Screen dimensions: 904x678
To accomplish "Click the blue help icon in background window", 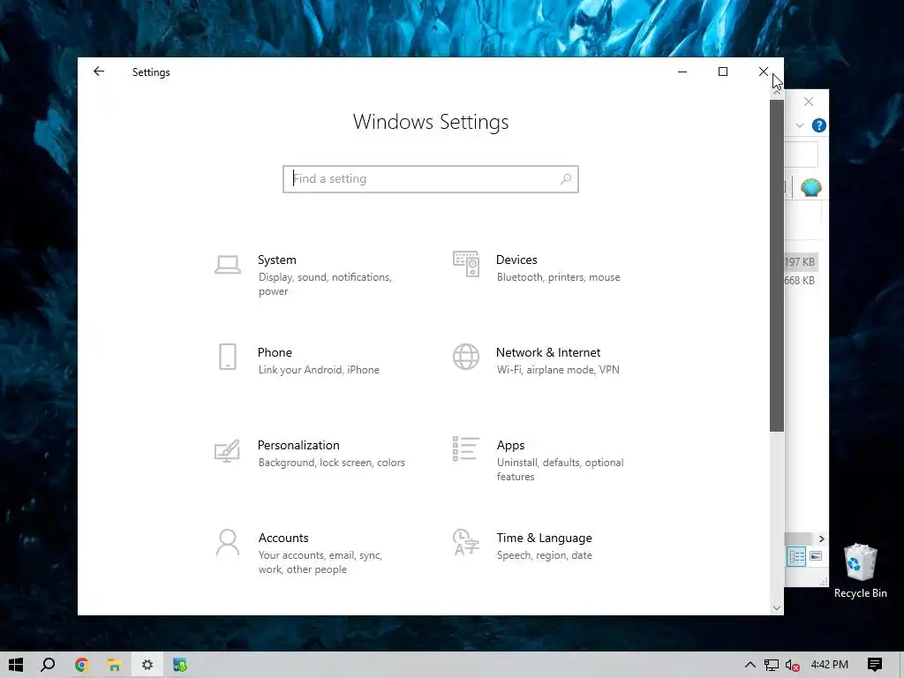I will pyautogui.click(x=818, y=125).
